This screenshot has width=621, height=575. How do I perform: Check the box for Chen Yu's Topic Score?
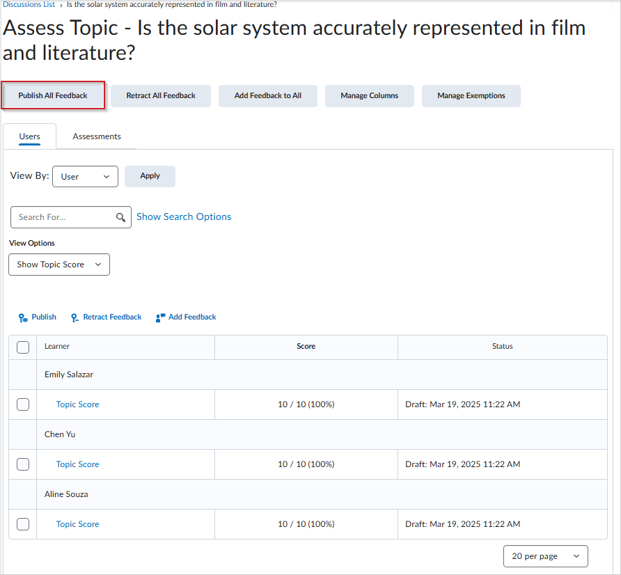click(23, 464)
